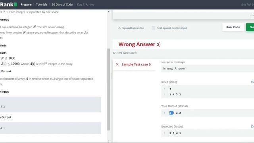Click Your Output line '1 4 3 2'
254x143 pixels.
175,113
